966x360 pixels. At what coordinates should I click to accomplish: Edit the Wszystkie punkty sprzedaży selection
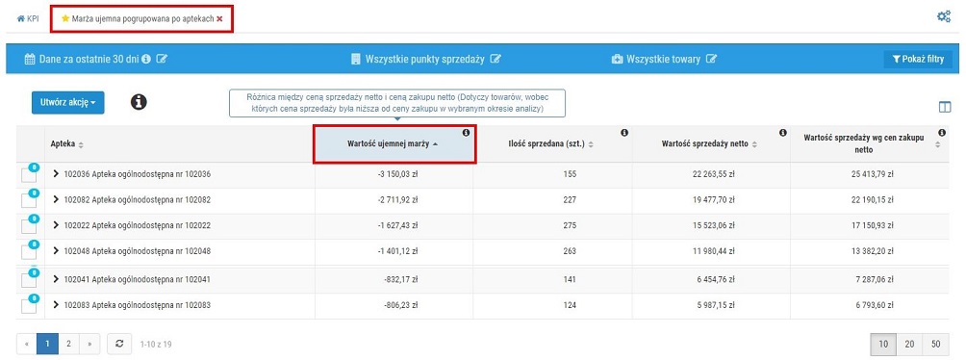[x=496, y=59]
